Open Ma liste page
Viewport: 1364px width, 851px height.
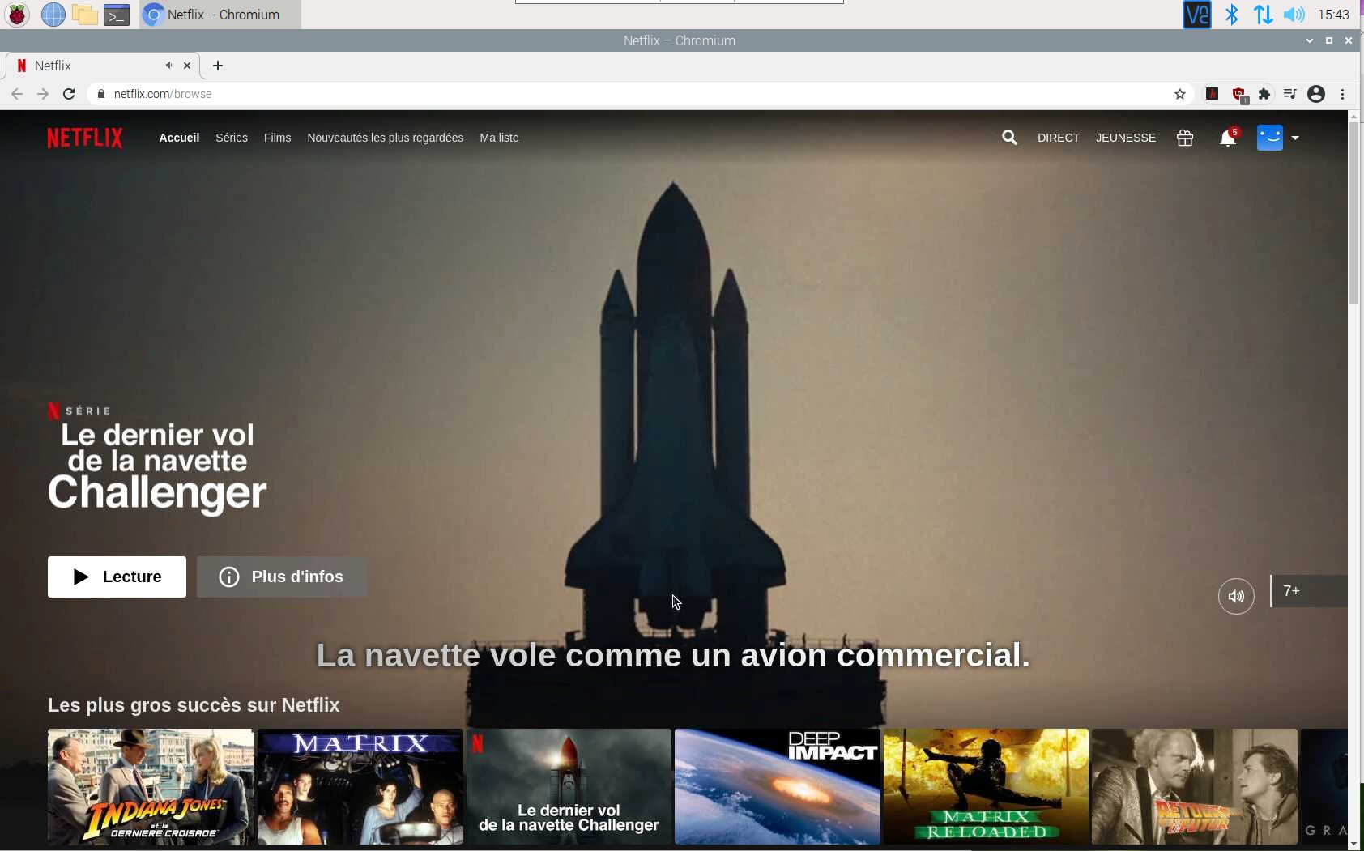(499, 138)
